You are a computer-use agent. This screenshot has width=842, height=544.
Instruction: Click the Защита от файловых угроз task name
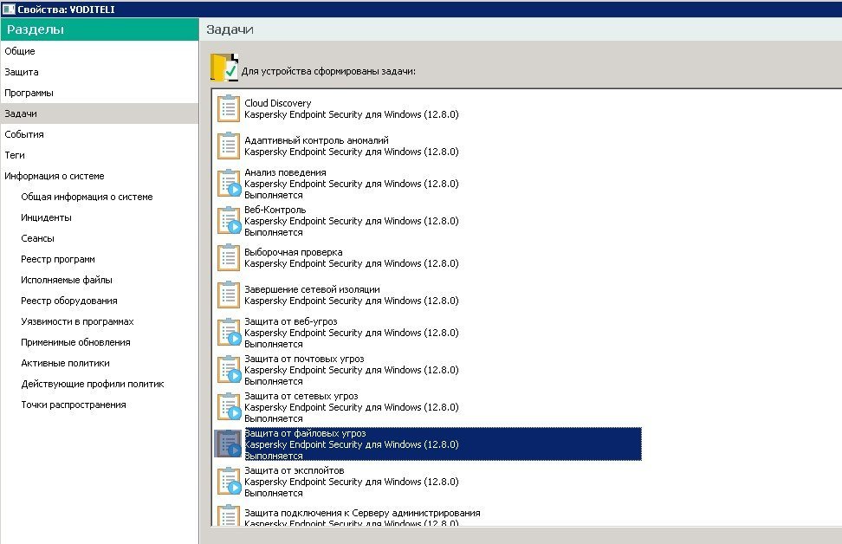pos(305,433)
